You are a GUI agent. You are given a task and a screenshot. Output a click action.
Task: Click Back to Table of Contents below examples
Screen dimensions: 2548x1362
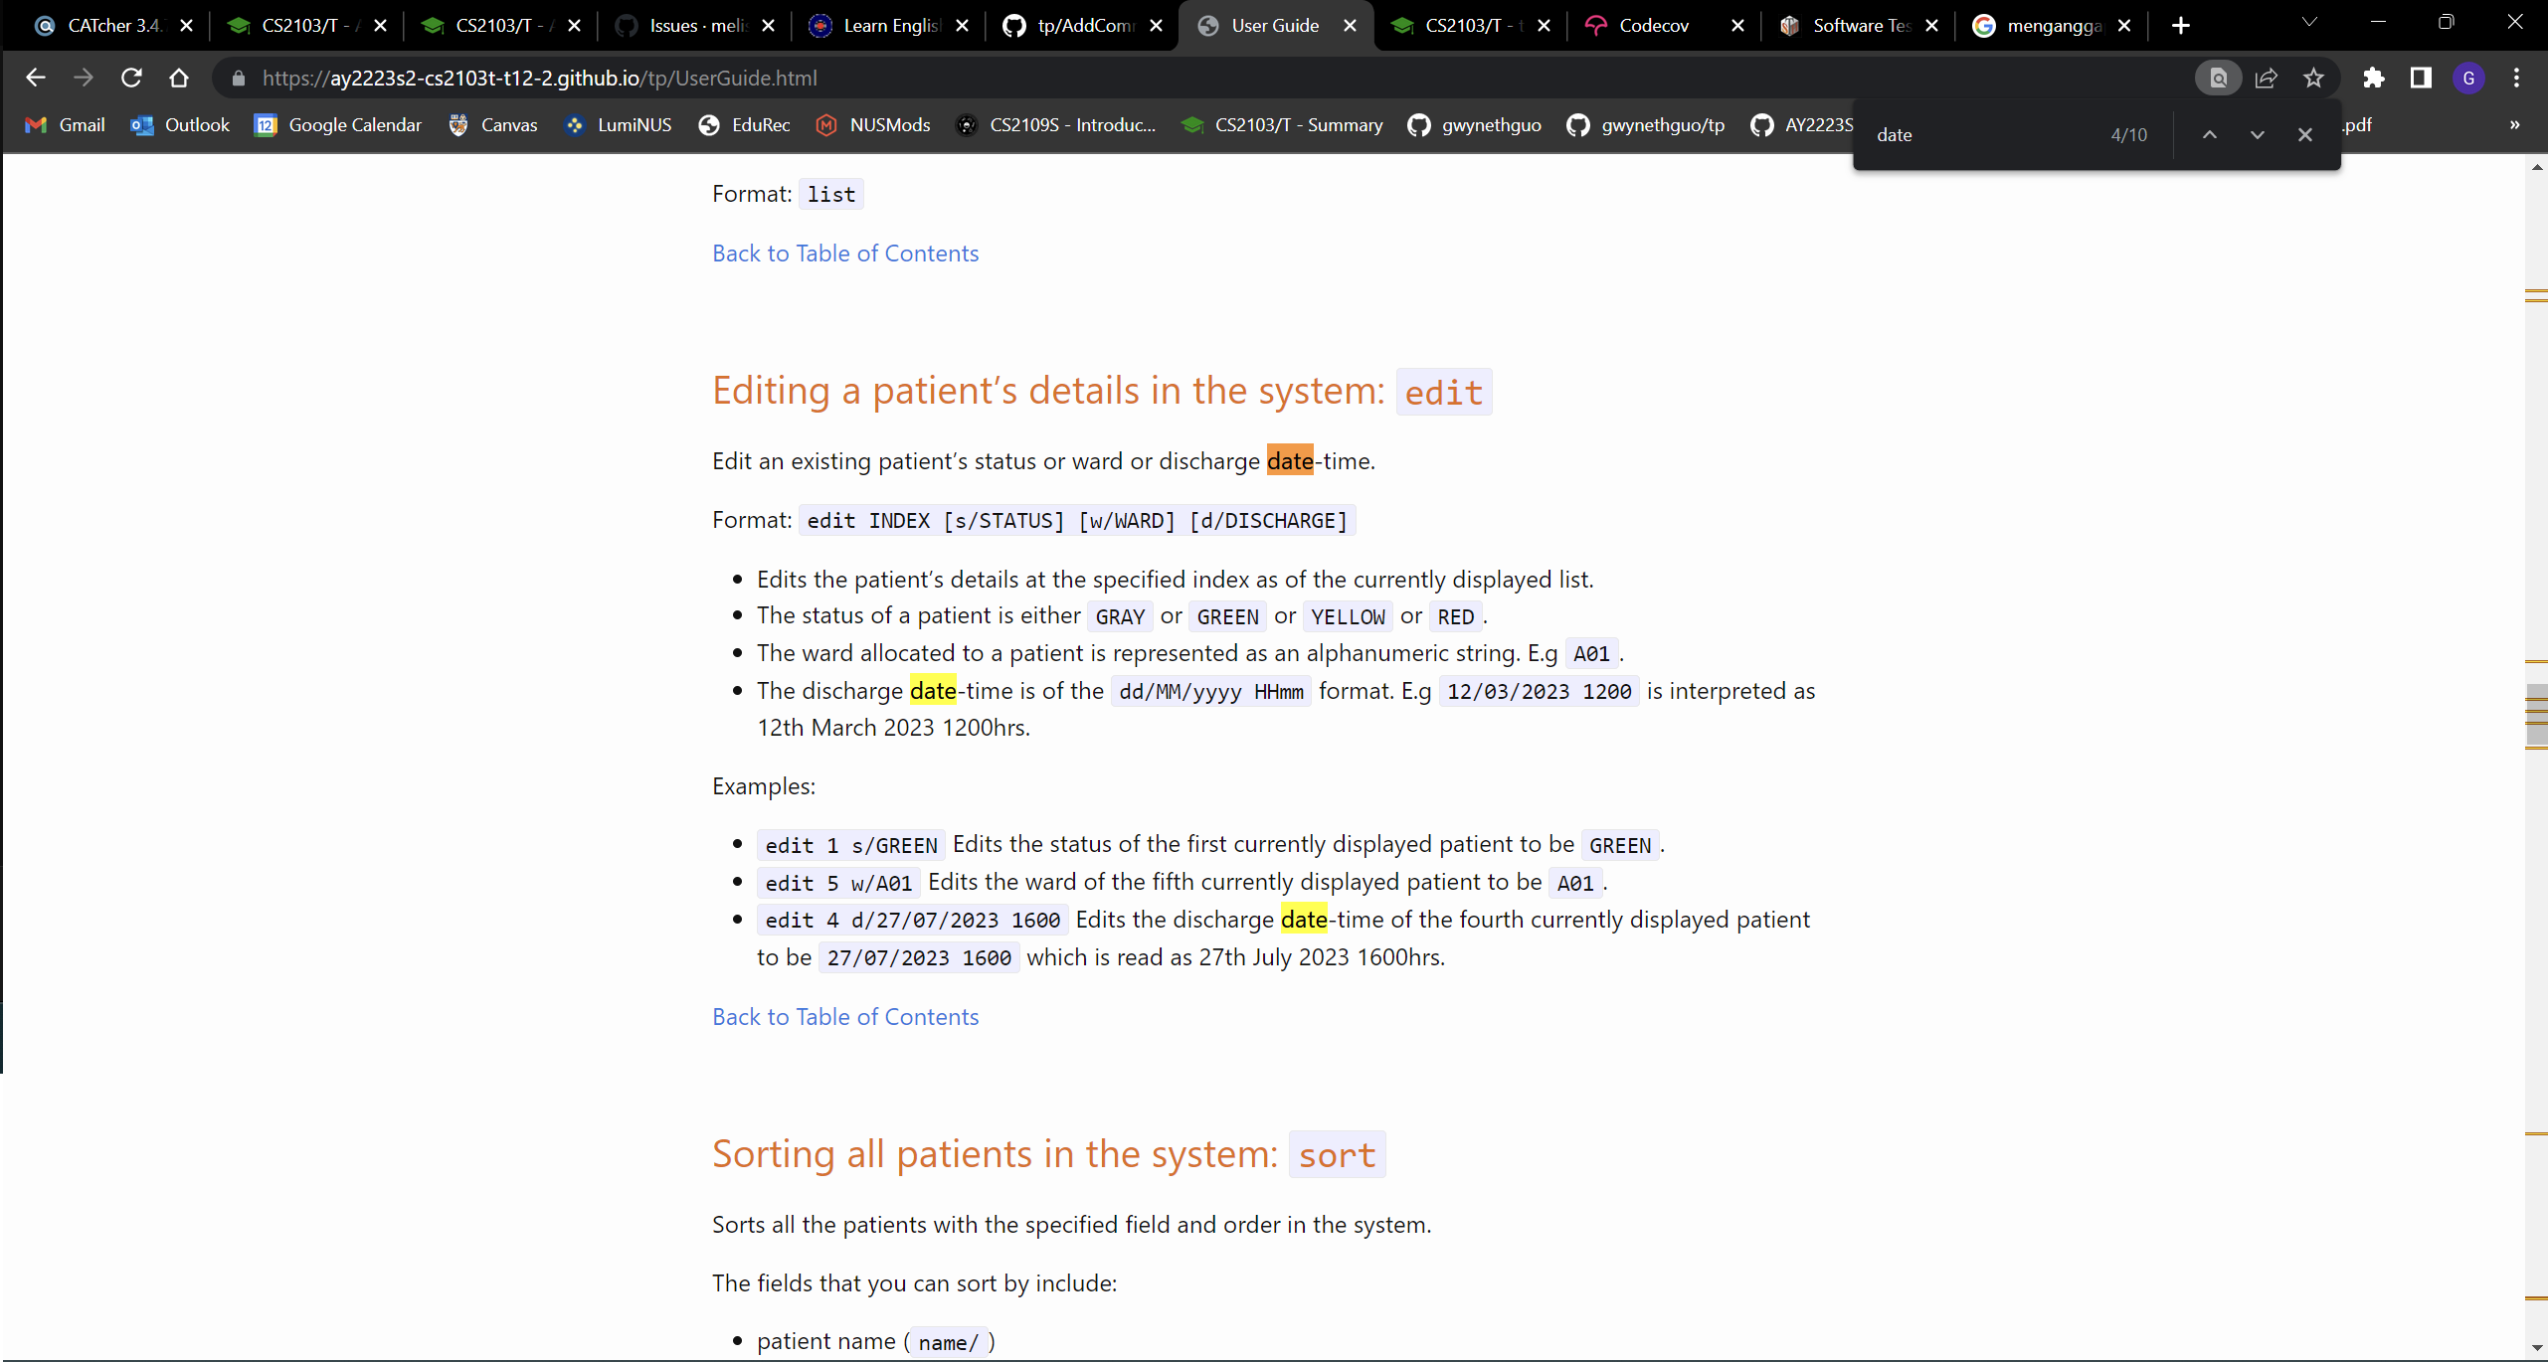click(845, 1016)
